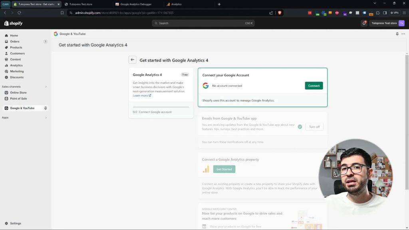Image resolution: width=409 pixels, height=230 pixels.
Task: Click the Connect button
Action: click(314, 85)
